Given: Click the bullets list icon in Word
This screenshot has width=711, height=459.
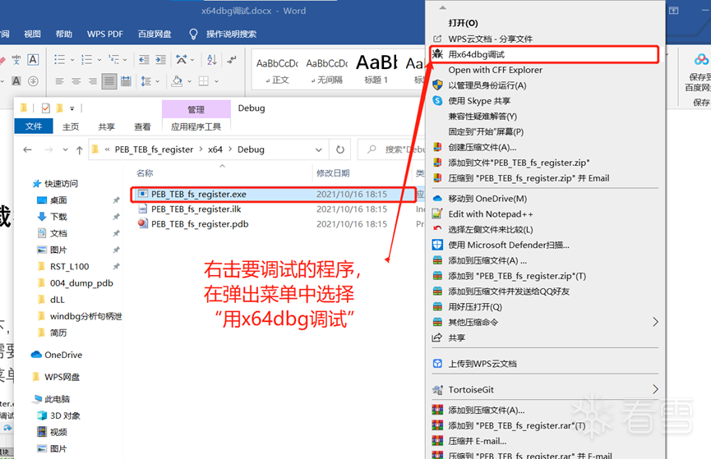Looking at the screenshot, I should tap(59, 59).
